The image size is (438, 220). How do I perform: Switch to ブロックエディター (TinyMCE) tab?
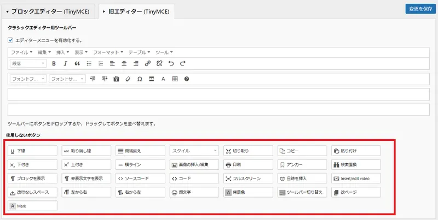pos(48,11)
